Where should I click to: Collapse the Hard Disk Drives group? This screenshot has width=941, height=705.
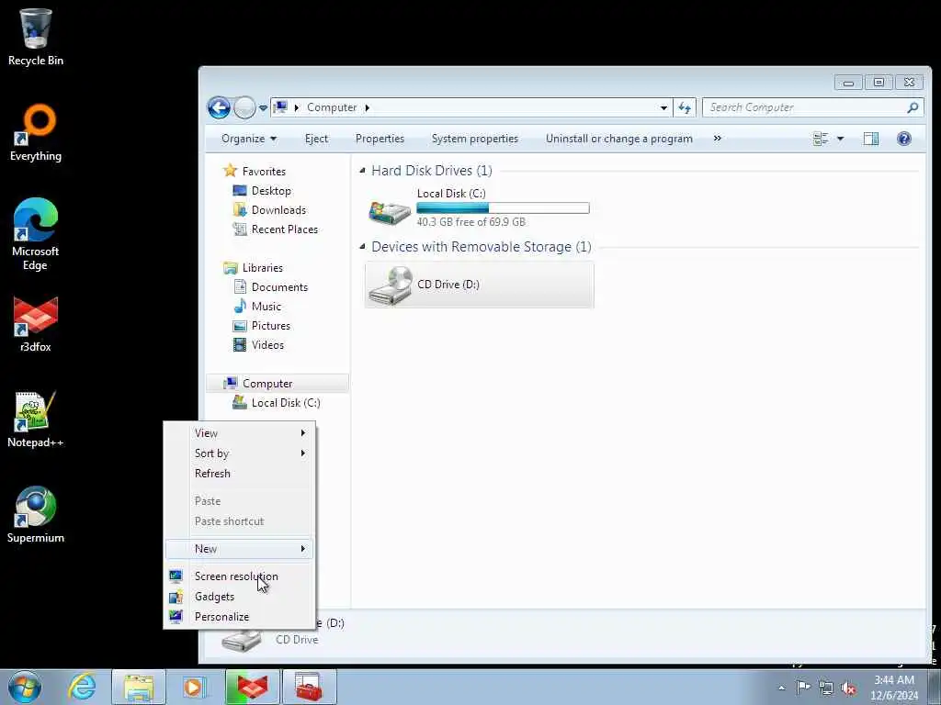[362, 171]
